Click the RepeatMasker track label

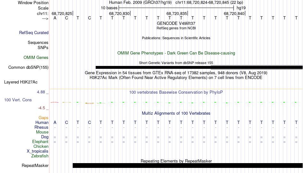[x=35, y=165]
